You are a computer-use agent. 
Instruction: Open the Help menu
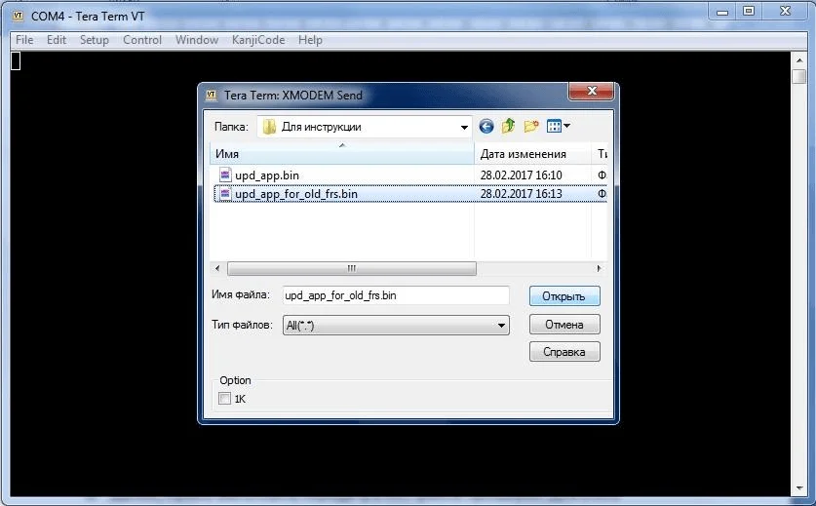click(310, 40)
